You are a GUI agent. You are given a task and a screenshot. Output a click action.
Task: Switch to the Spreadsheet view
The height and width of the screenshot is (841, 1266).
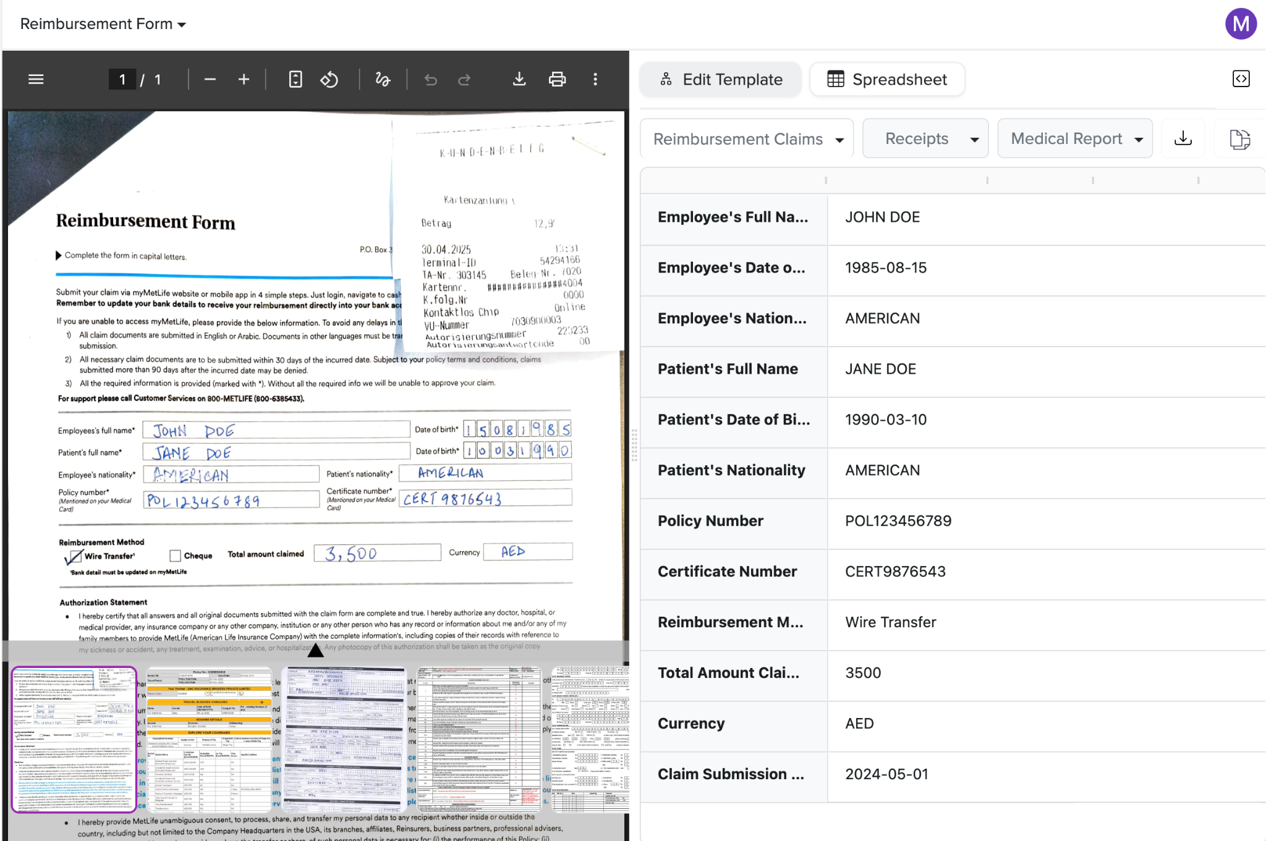(887, 80)
